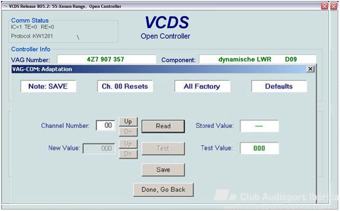Click the Stored Value label

tap(214, 126)
